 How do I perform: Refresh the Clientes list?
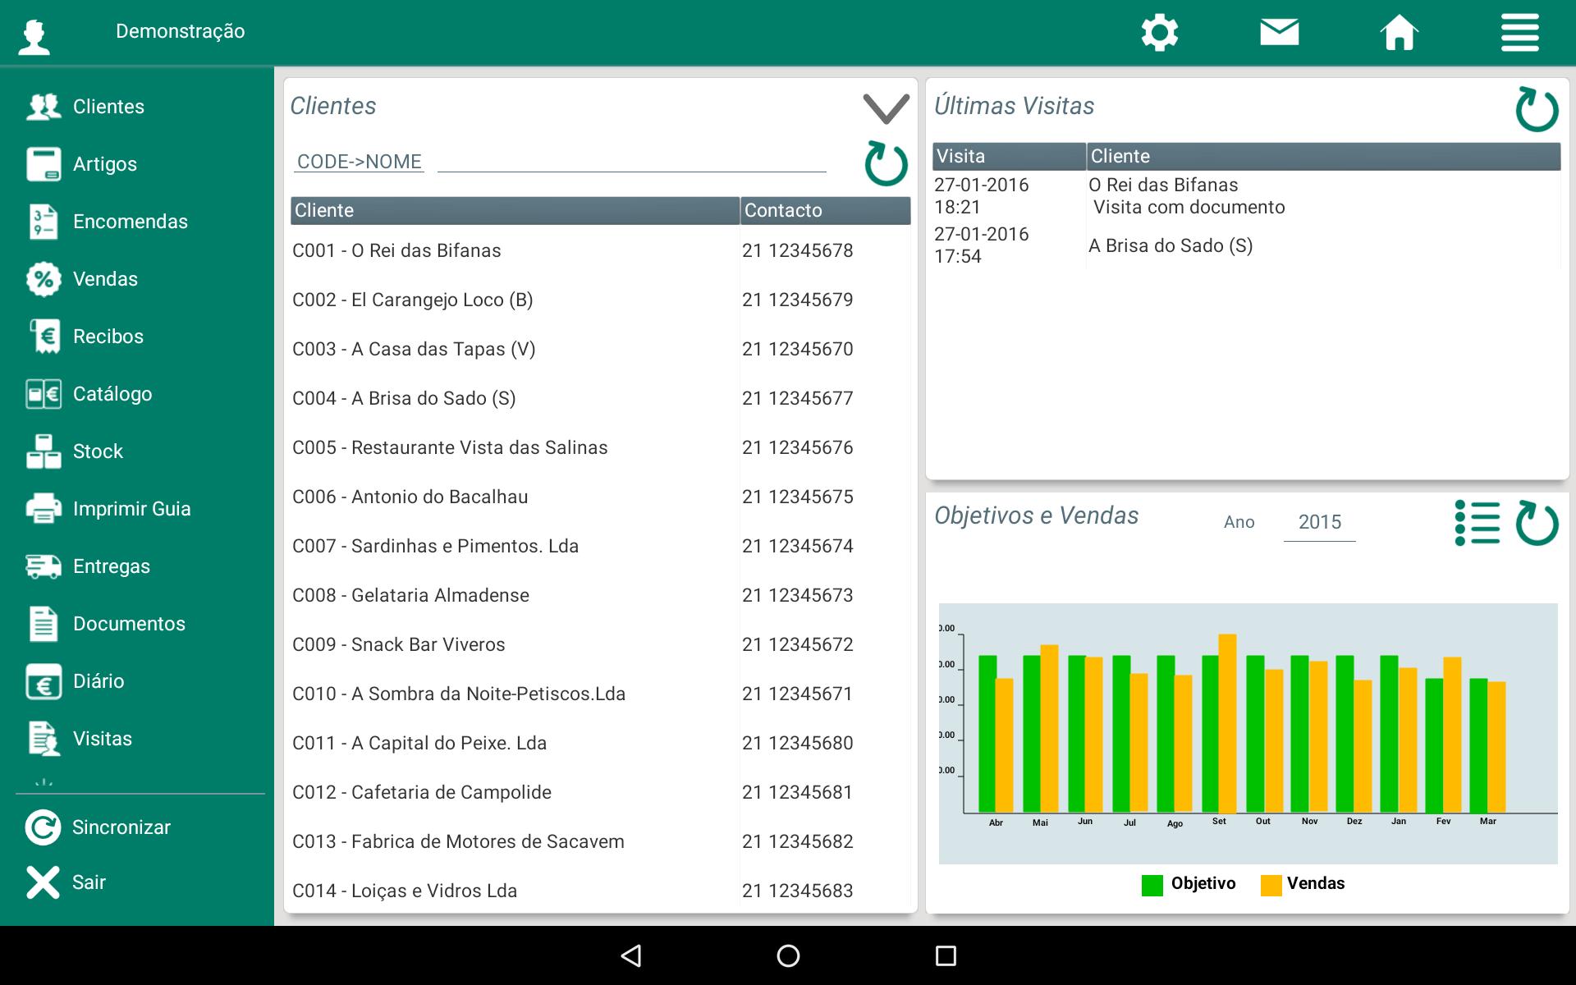coord(886,163)
